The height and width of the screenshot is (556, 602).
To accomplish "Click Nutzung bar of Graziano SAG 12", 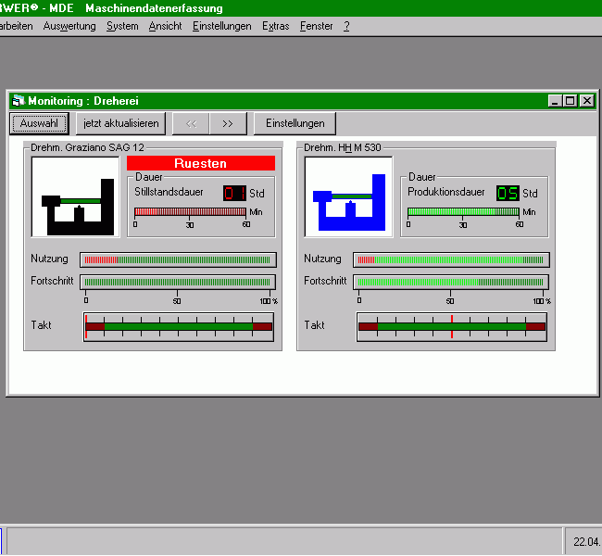I will tap(178, 259).
